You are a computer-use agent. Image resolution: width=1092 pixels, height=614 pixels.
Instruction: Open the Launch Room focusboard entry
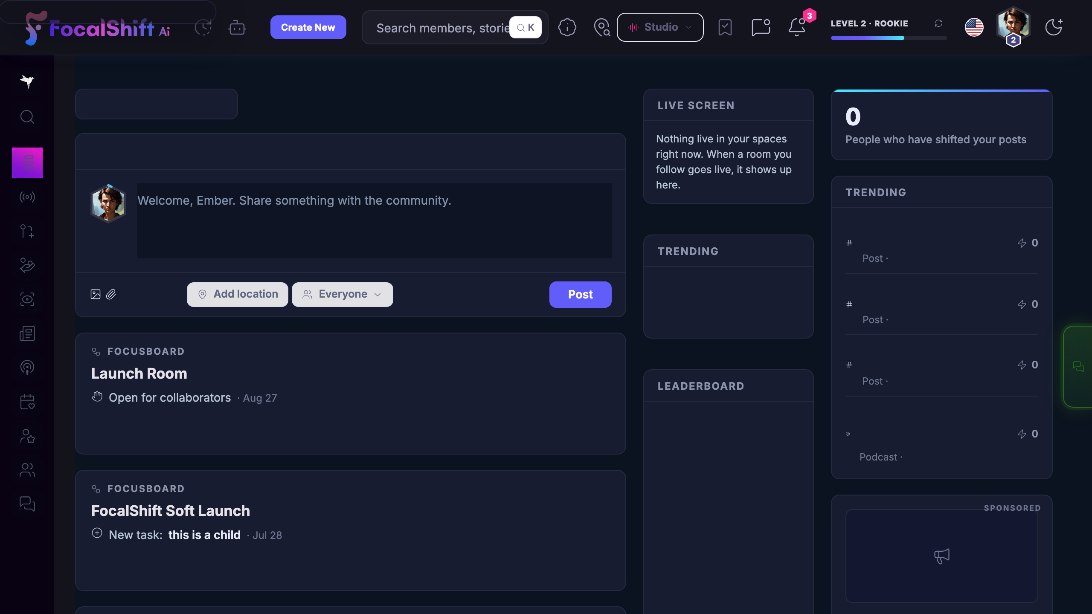point(139,374)
